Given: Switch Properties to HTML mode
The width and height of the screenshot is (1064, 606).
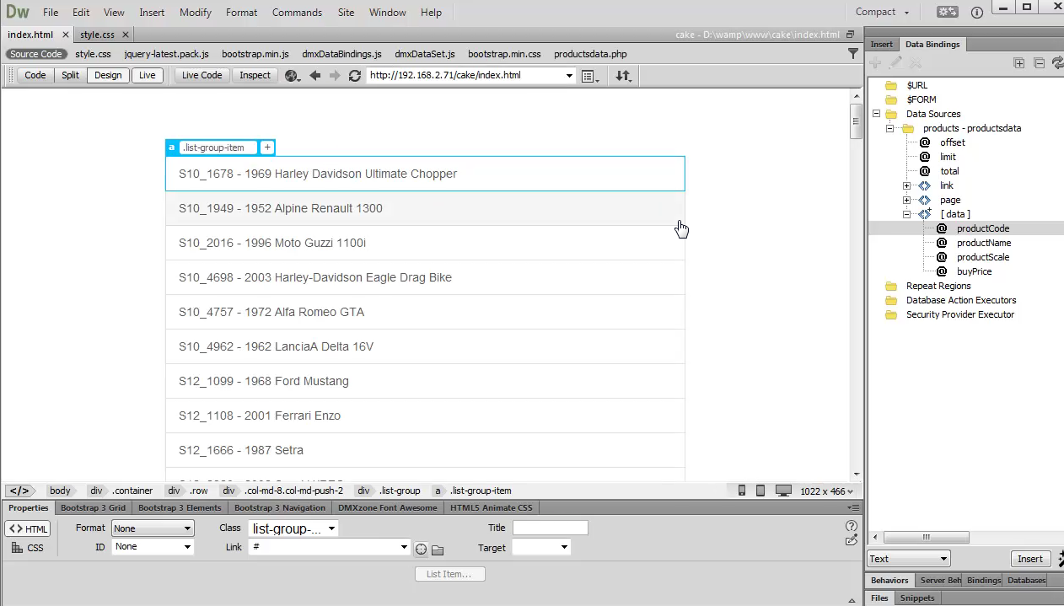Looking at the screenshot, I should tap(28, 529).
